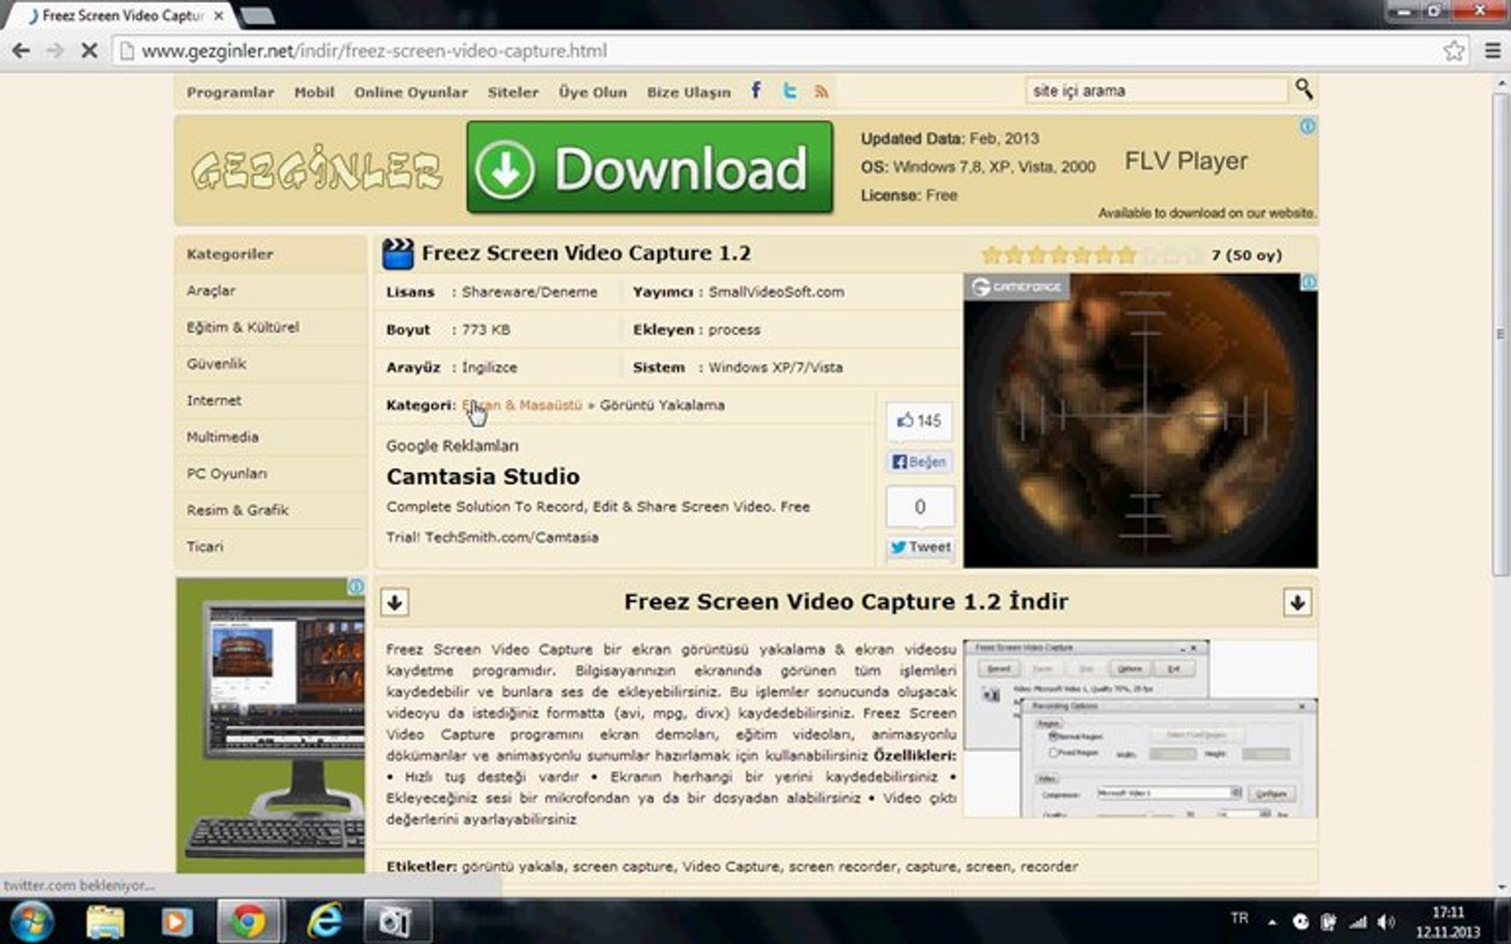Open the Mobil menu item
Screen dimensions: 1511x944
coord(314,92)
